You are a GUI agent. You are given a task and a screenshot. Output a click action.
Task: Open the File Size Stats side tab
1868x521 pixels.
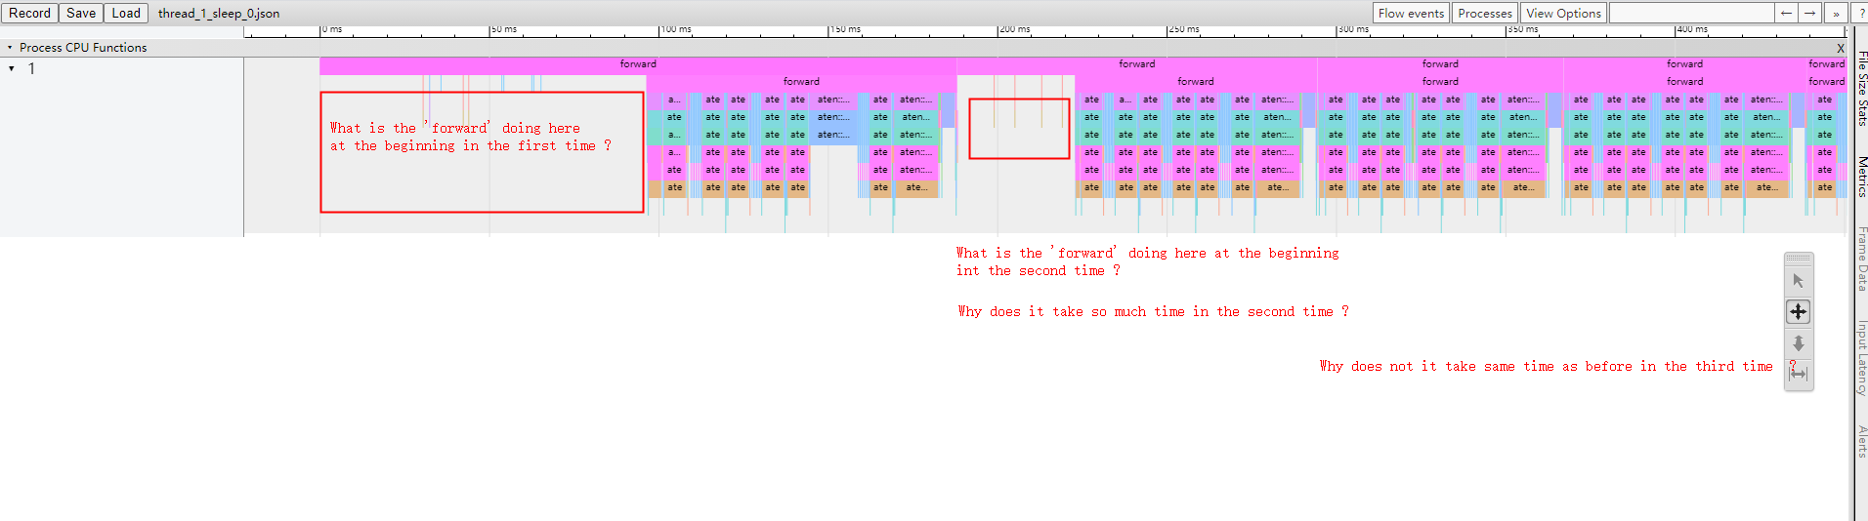[x=1862, y=88]
